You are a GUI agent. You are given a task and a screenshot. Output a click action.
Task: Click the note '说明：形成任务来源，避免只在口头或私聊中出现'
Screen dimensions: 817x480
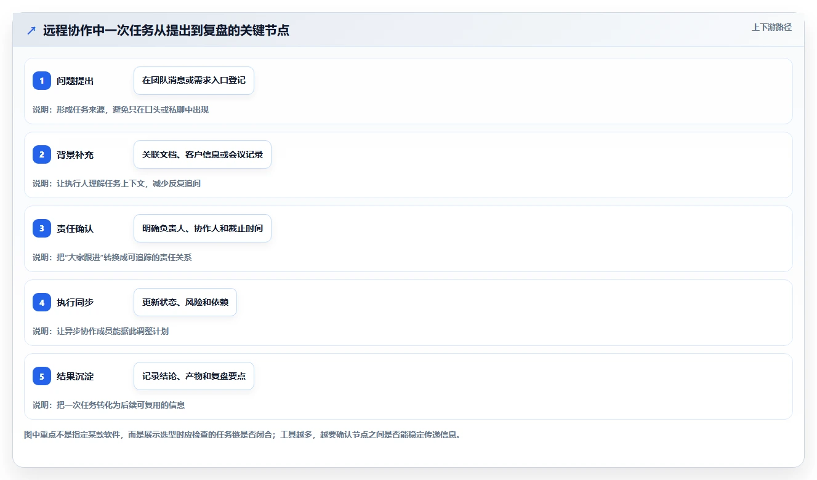[121, 110]
